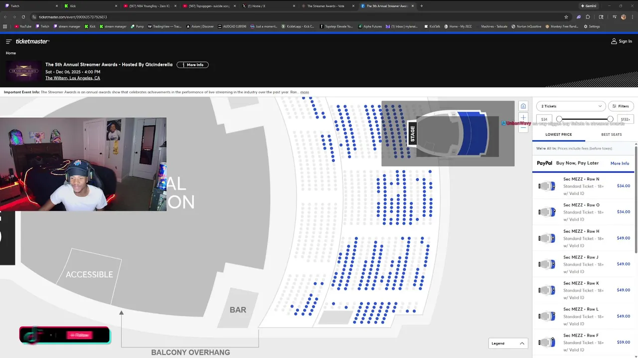Go to the Home breadcrumb
This screenshot has height=358, width=638.
pos(11,53)
